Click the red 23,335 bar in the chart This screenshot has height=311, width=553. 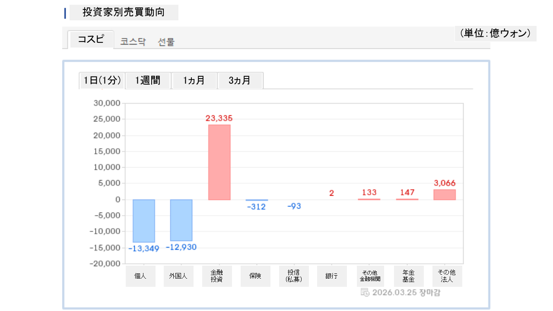[x=219, y=162]
